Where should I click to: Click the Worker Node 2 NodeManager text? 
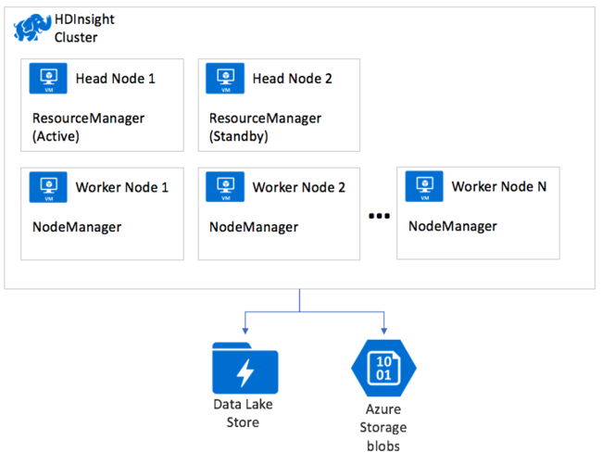click(x=254, y=227)
